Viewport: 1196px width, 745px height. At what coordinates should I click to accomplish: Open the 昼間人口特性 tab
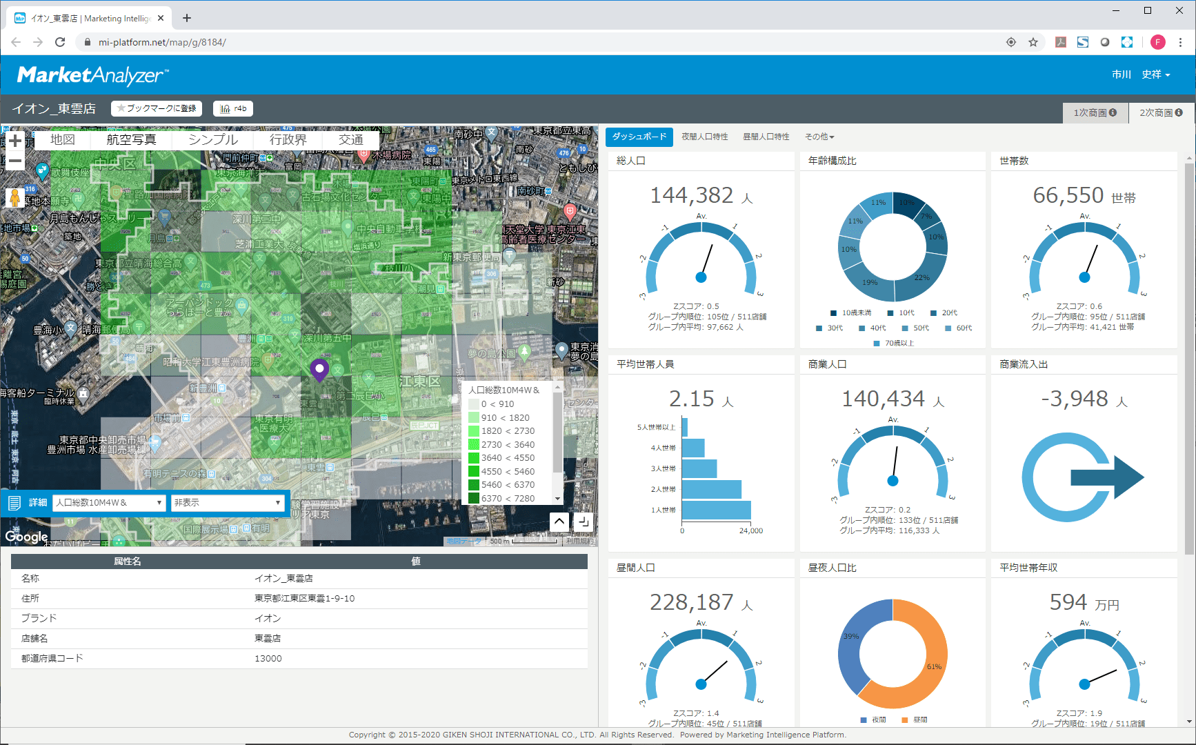[766, 137]
